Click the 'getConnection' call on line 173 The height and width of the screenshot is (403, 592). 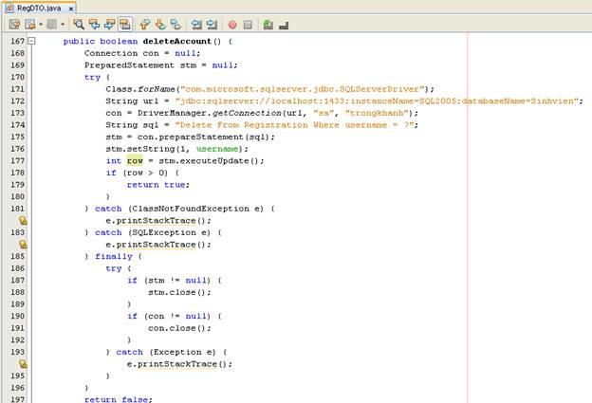tap(247, 113)
